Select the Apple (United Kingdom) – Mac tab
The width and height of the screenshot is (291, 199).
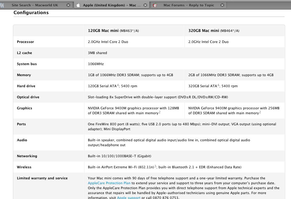coord(111,5)
